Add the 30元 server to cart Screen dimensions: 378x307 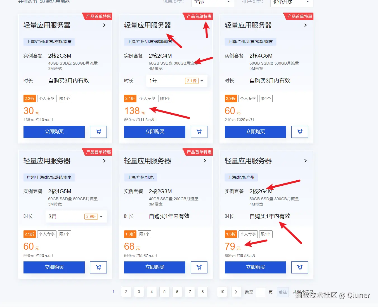click(x=98, y=132)
